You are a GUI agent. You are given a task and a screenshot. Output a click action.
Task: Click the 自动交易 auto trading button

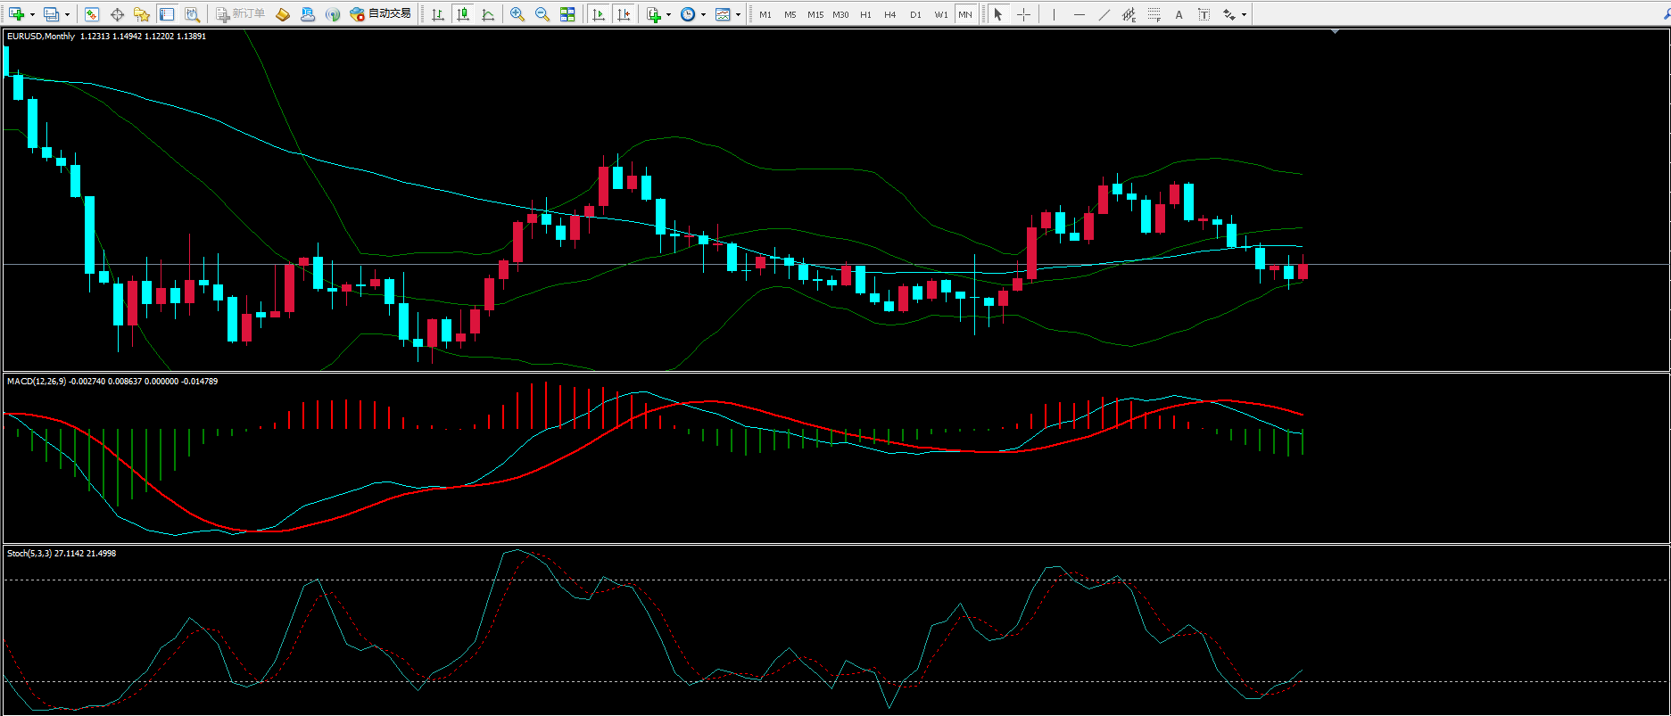pyautogui.click(x=381, y=14)
